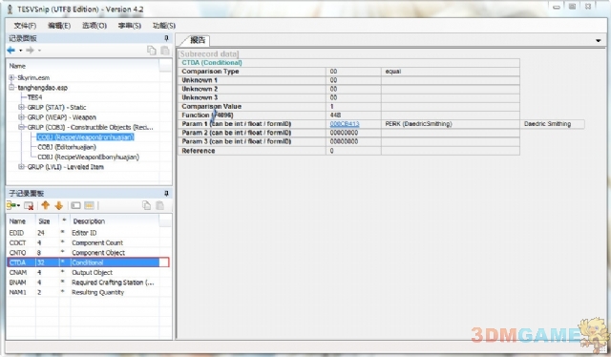This screenshot has width=611, height=357.
Task: Click the Description column header in subrecord list
Action: [x=115, y=221]
